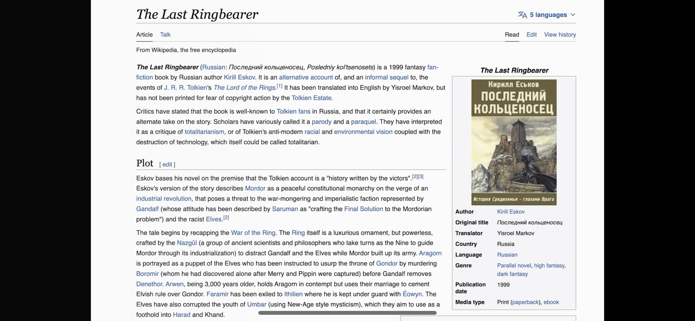Click the Plot section edit link
This screenshot has height=321, width=695.
click(x=167, y=164)
